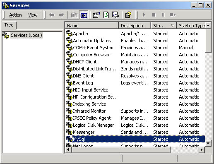The image size is (214, 164).
Task: Sort by the Status column header
Action: coord(164,26)
